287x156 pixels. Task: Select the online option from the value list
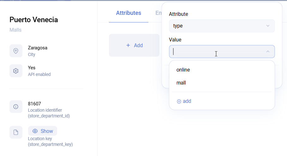183,70
